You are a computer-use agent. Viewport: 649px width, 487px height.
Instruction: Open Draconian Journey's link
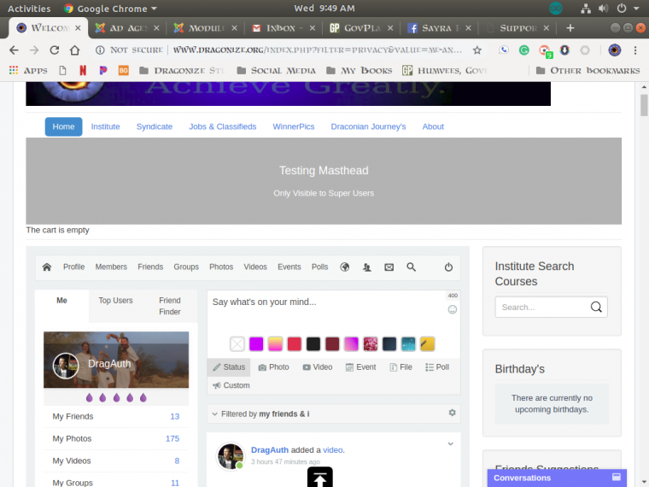coord(368,126)
